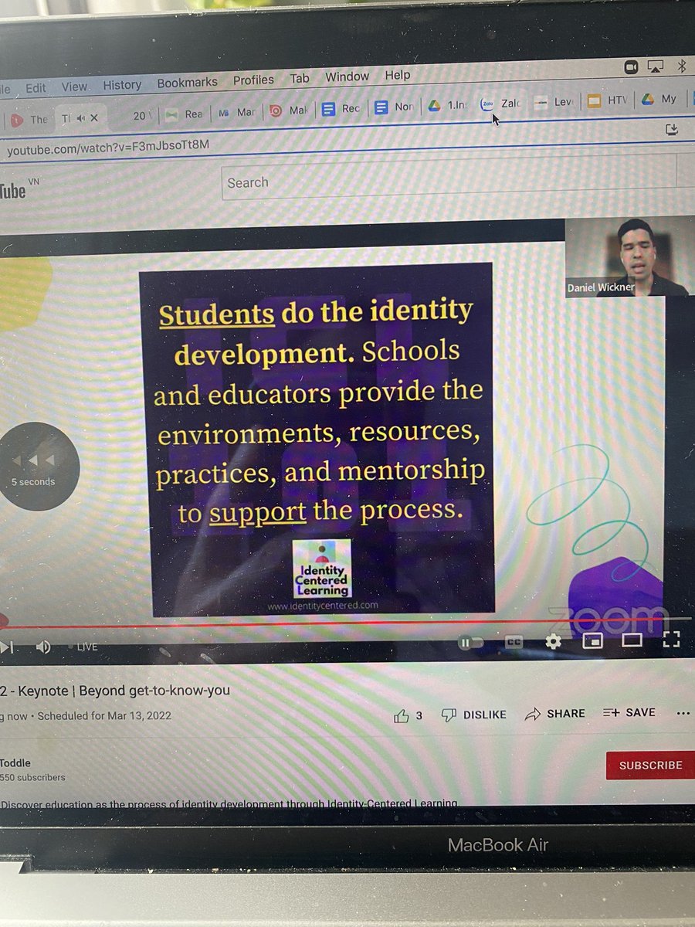The width and height of the screenshot is (695, 927).
Task: Enter fullscreen video mode
Action: coord(671,639)
